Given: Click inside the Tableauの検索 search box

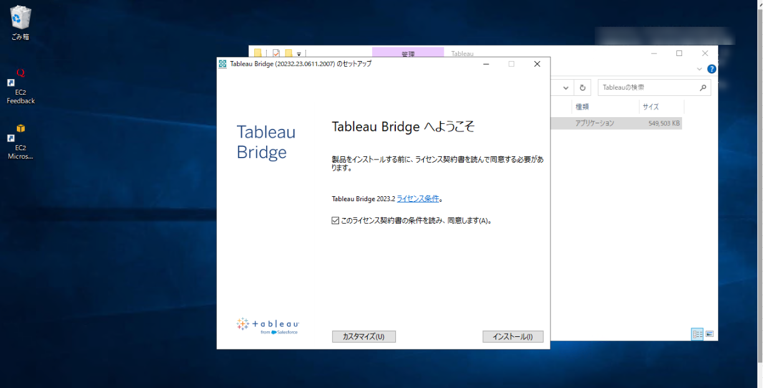Looking at the screenshot, I should 648,87.
